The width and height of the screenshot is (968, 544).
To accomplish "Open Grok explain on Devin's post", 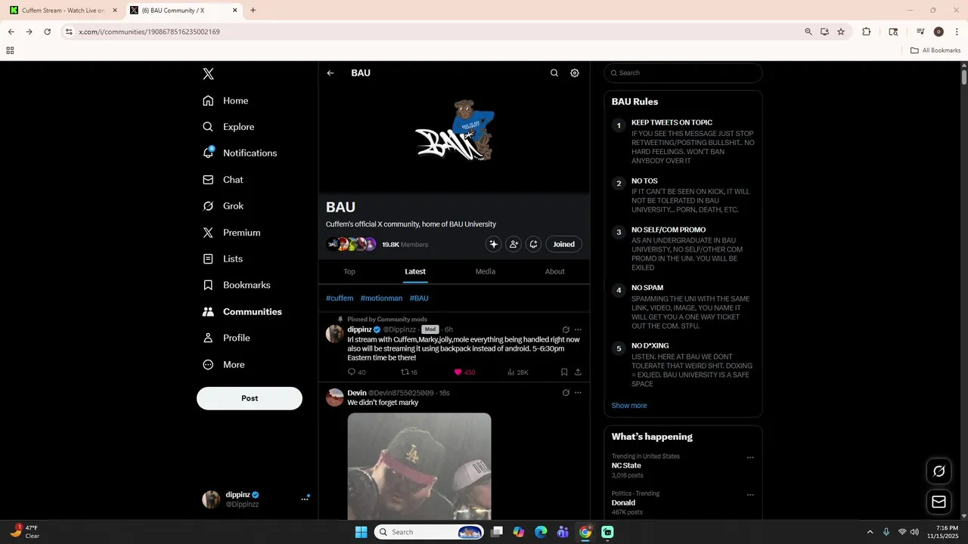I will (566, 393).
